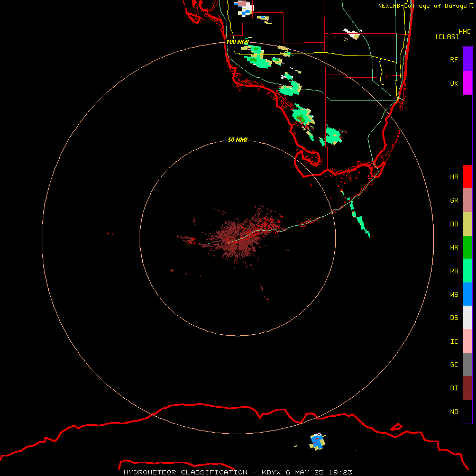476x476 pixels.
Task: Click the ND legend label
Action: [454, 412]
